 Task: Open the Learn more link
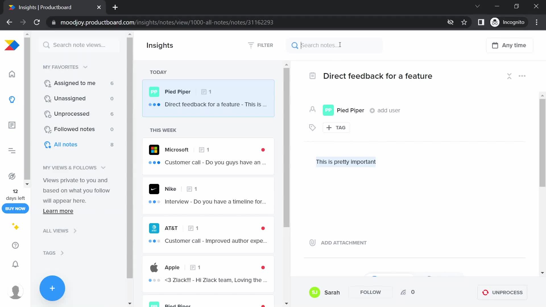tap(58, 211)
